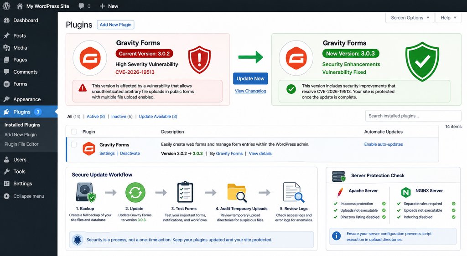
Task: Open the My WordPress Site home icon
Action: [x=20, y=6]
